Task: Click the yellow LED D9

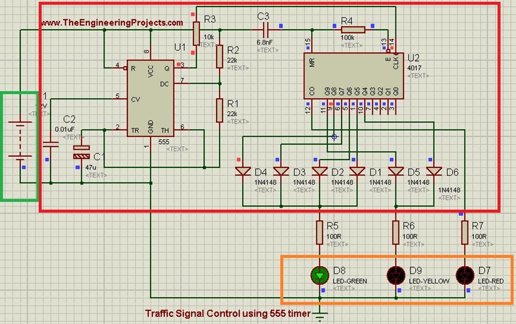Action: click(x=396, y=276)
